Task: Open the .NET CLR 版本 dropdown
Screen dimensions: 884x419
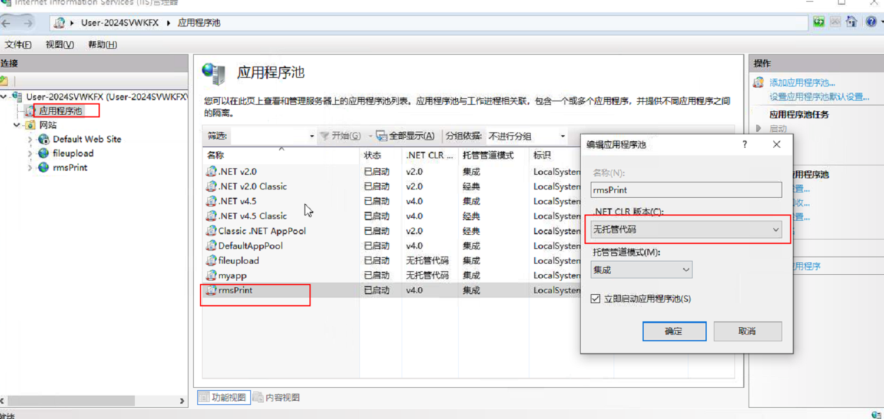Action: pos(686,230)
